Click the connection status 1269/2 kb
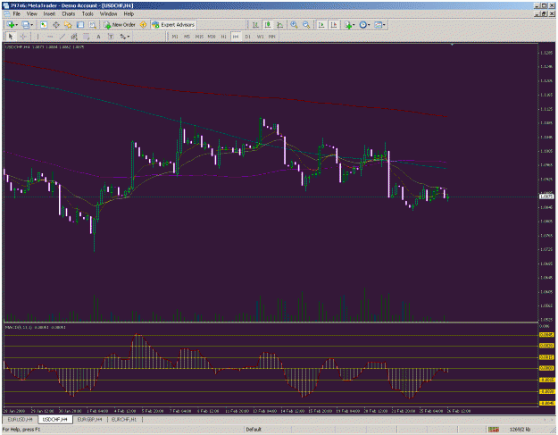This screenshot has width=558, height=435. click(x=520, y=430)
